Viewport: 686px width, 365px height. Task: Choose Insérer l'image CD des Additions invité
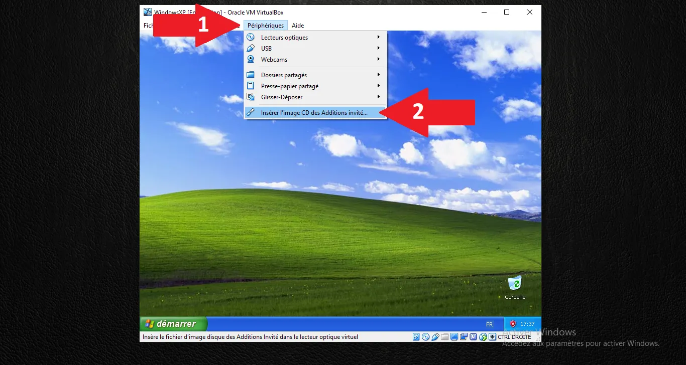[314, 113]
